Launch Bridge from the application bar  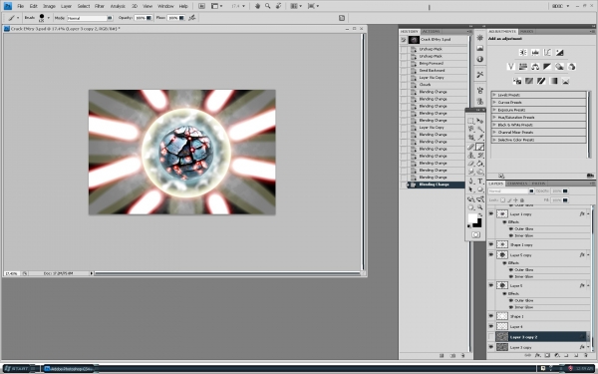(201, 6)
